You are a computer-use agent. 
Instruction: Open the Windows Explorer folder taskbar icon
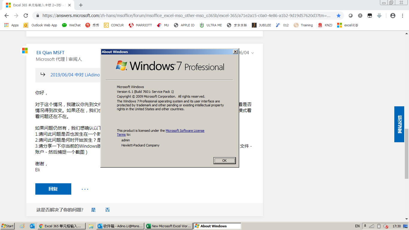(x=91, y=226)
